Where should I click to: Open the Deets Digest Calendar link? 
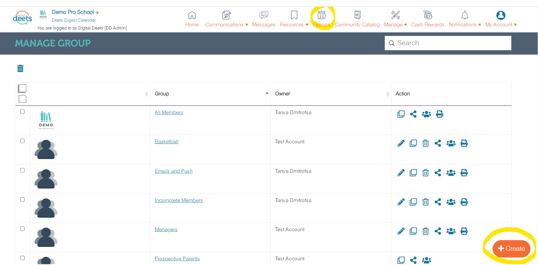coord(74,20)
